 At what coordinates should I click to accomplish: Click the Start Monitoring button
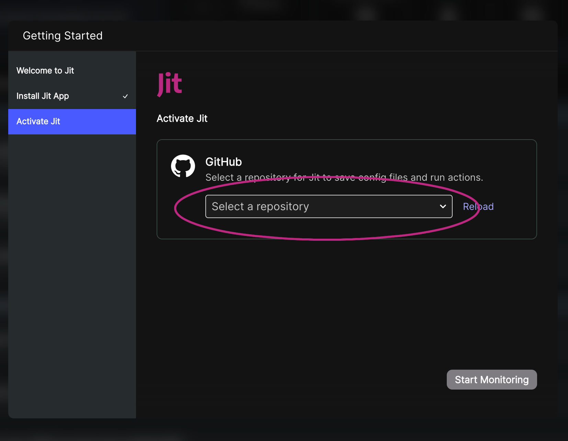tap(492, 380)
